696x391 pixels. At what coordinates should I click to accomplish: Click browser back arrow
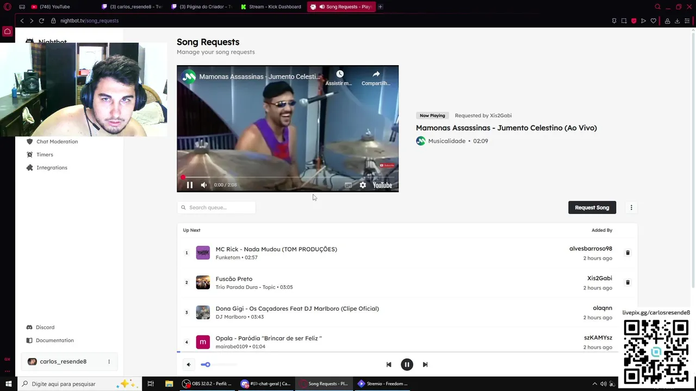22,21
